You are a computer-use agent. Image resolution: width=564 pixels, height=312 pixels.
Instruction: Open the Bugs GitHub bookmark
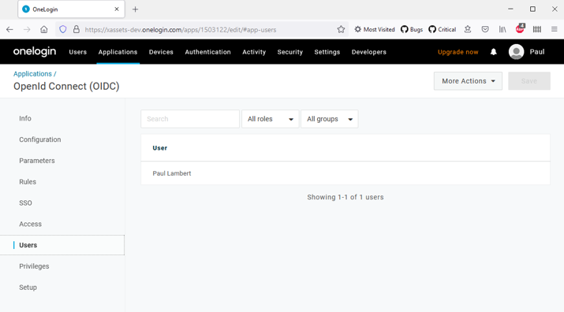pyautogui.click(x=412, y=29)
